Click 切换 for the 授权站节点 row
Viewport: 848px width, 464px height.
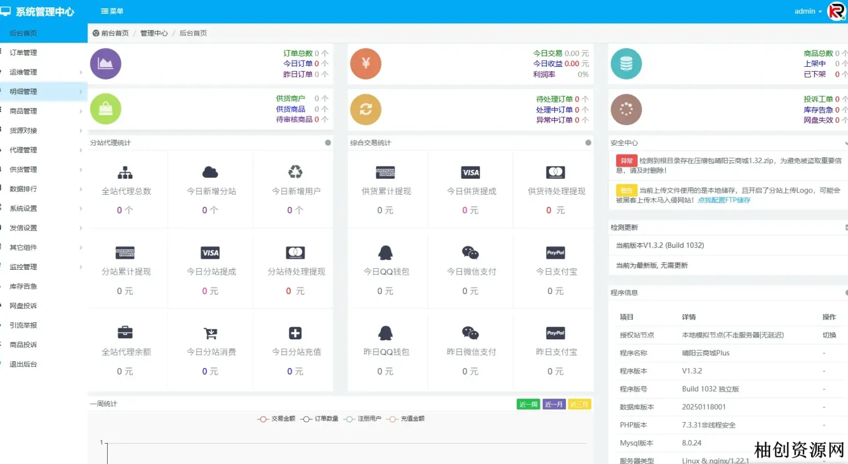click(829, 335)
